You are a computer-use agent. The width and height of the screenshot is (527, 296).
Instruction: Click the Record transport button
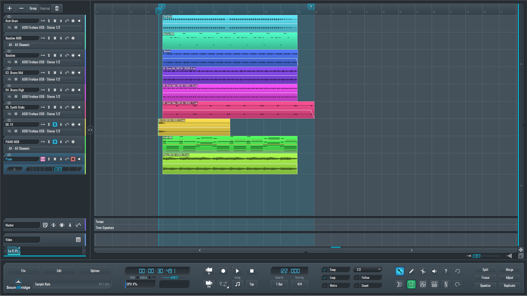tap(223, 271)
